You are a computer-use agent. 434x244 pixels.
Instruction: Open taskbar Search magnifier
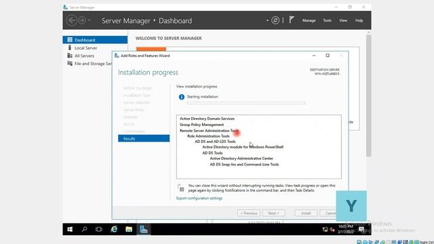[84, 229]
